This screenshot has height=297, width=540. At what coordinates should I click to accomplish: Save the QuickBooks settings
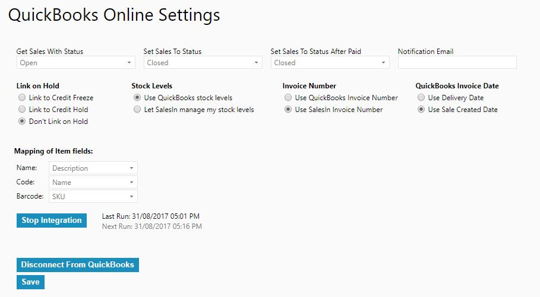(30, 282)
